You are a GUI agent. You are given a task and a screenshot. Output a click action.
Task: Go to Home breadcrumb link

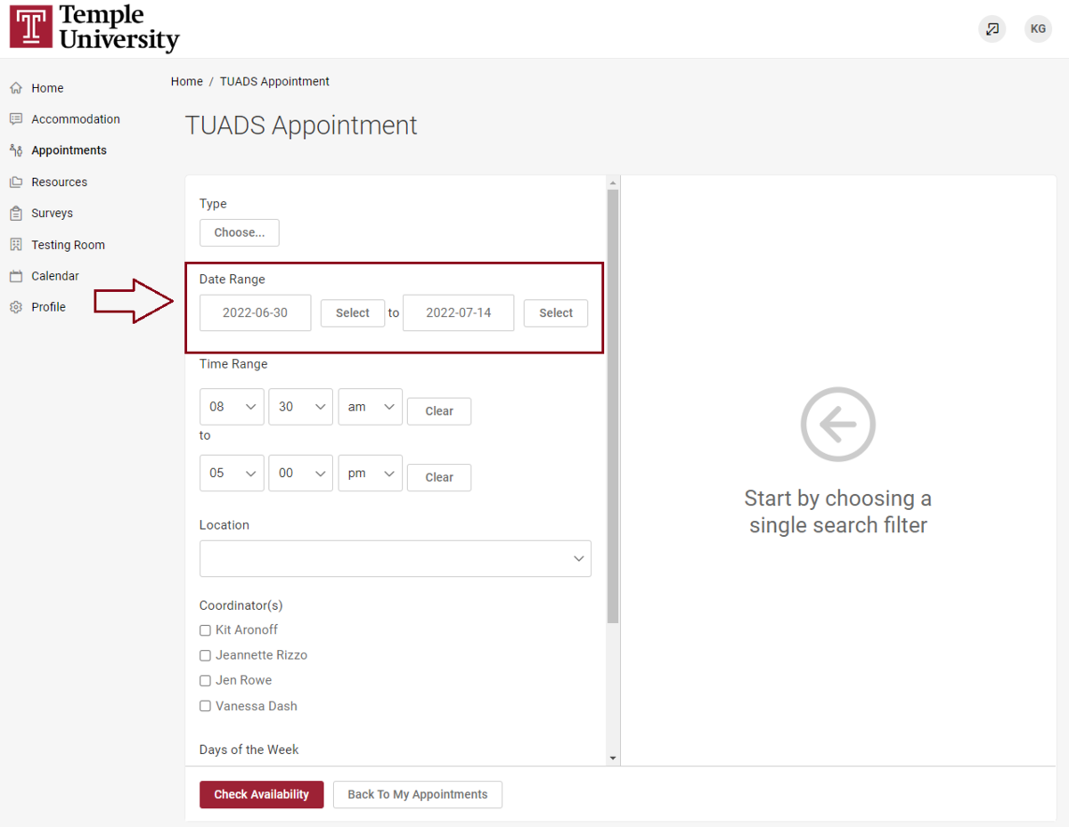coord(187,81)
